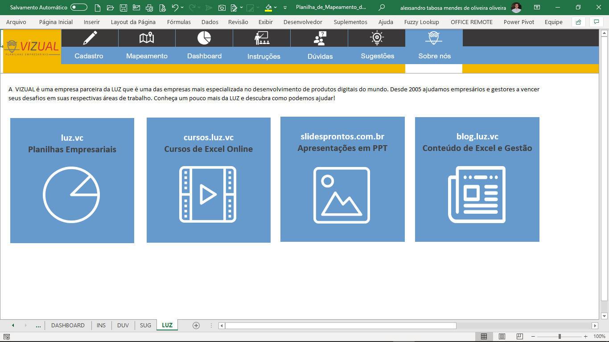Image resolution: width=609 pixels, height=342 pixels.
Task: Go to the Dashboard navigation label
Action: tap(204, 56)
